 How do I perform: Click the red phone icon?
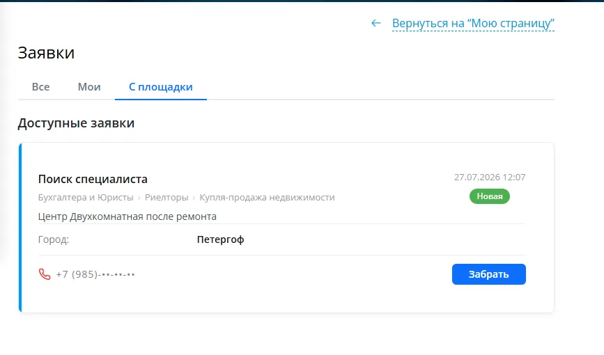coord(45,274)
